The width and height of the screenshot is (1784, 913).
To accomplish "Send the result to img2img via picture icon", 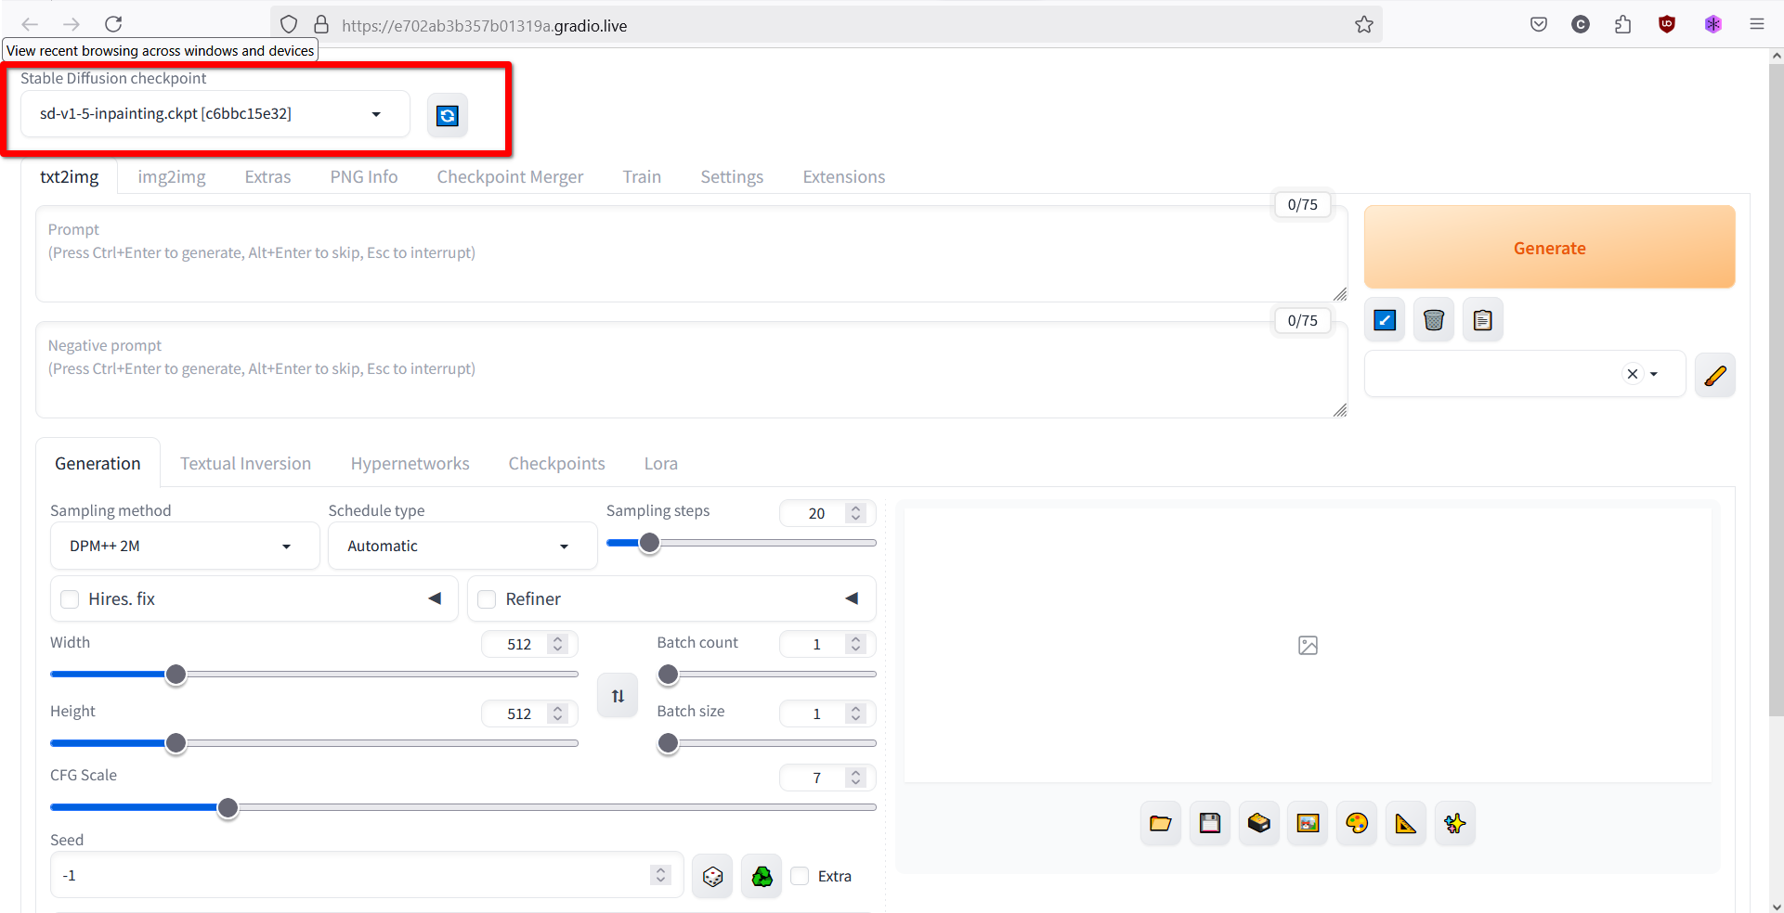I will pos(1308,823).
